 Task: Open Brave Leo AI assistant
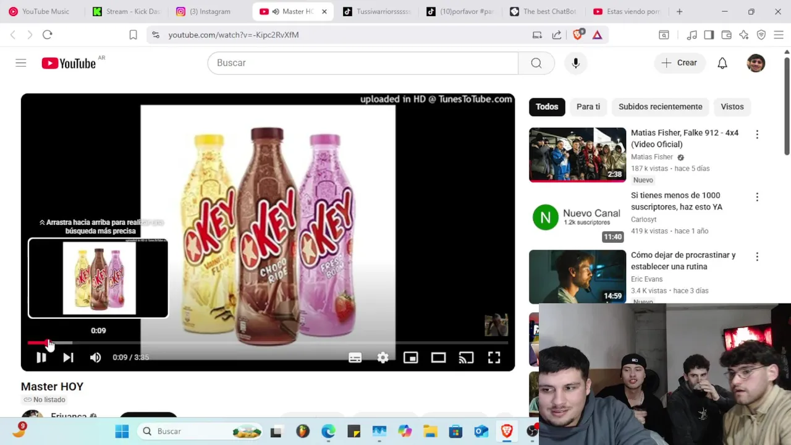click(x=743, y=35)
